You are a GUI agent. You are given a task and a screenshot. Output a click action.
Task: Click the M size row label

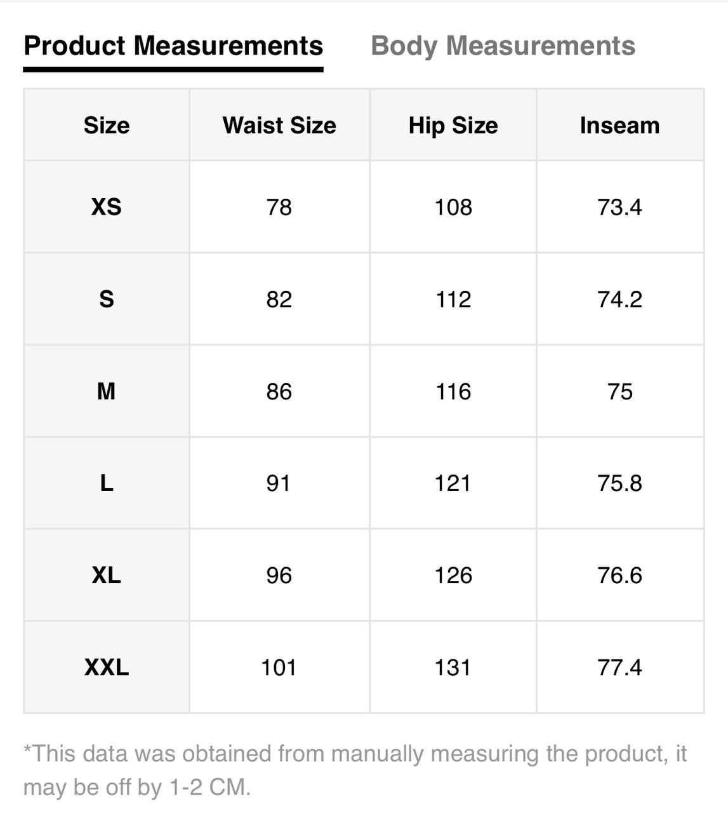(x=107, y=391)
